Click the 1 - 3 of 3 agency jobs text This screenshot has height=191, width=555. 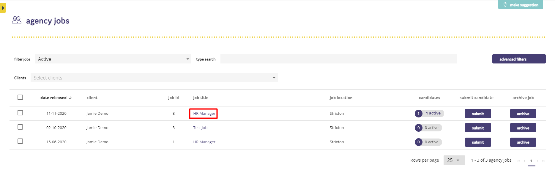[x=491, y=160]
